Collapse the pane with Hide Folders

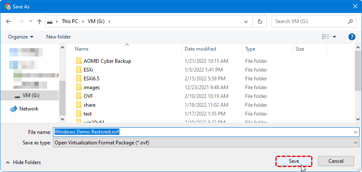[24, 162]
